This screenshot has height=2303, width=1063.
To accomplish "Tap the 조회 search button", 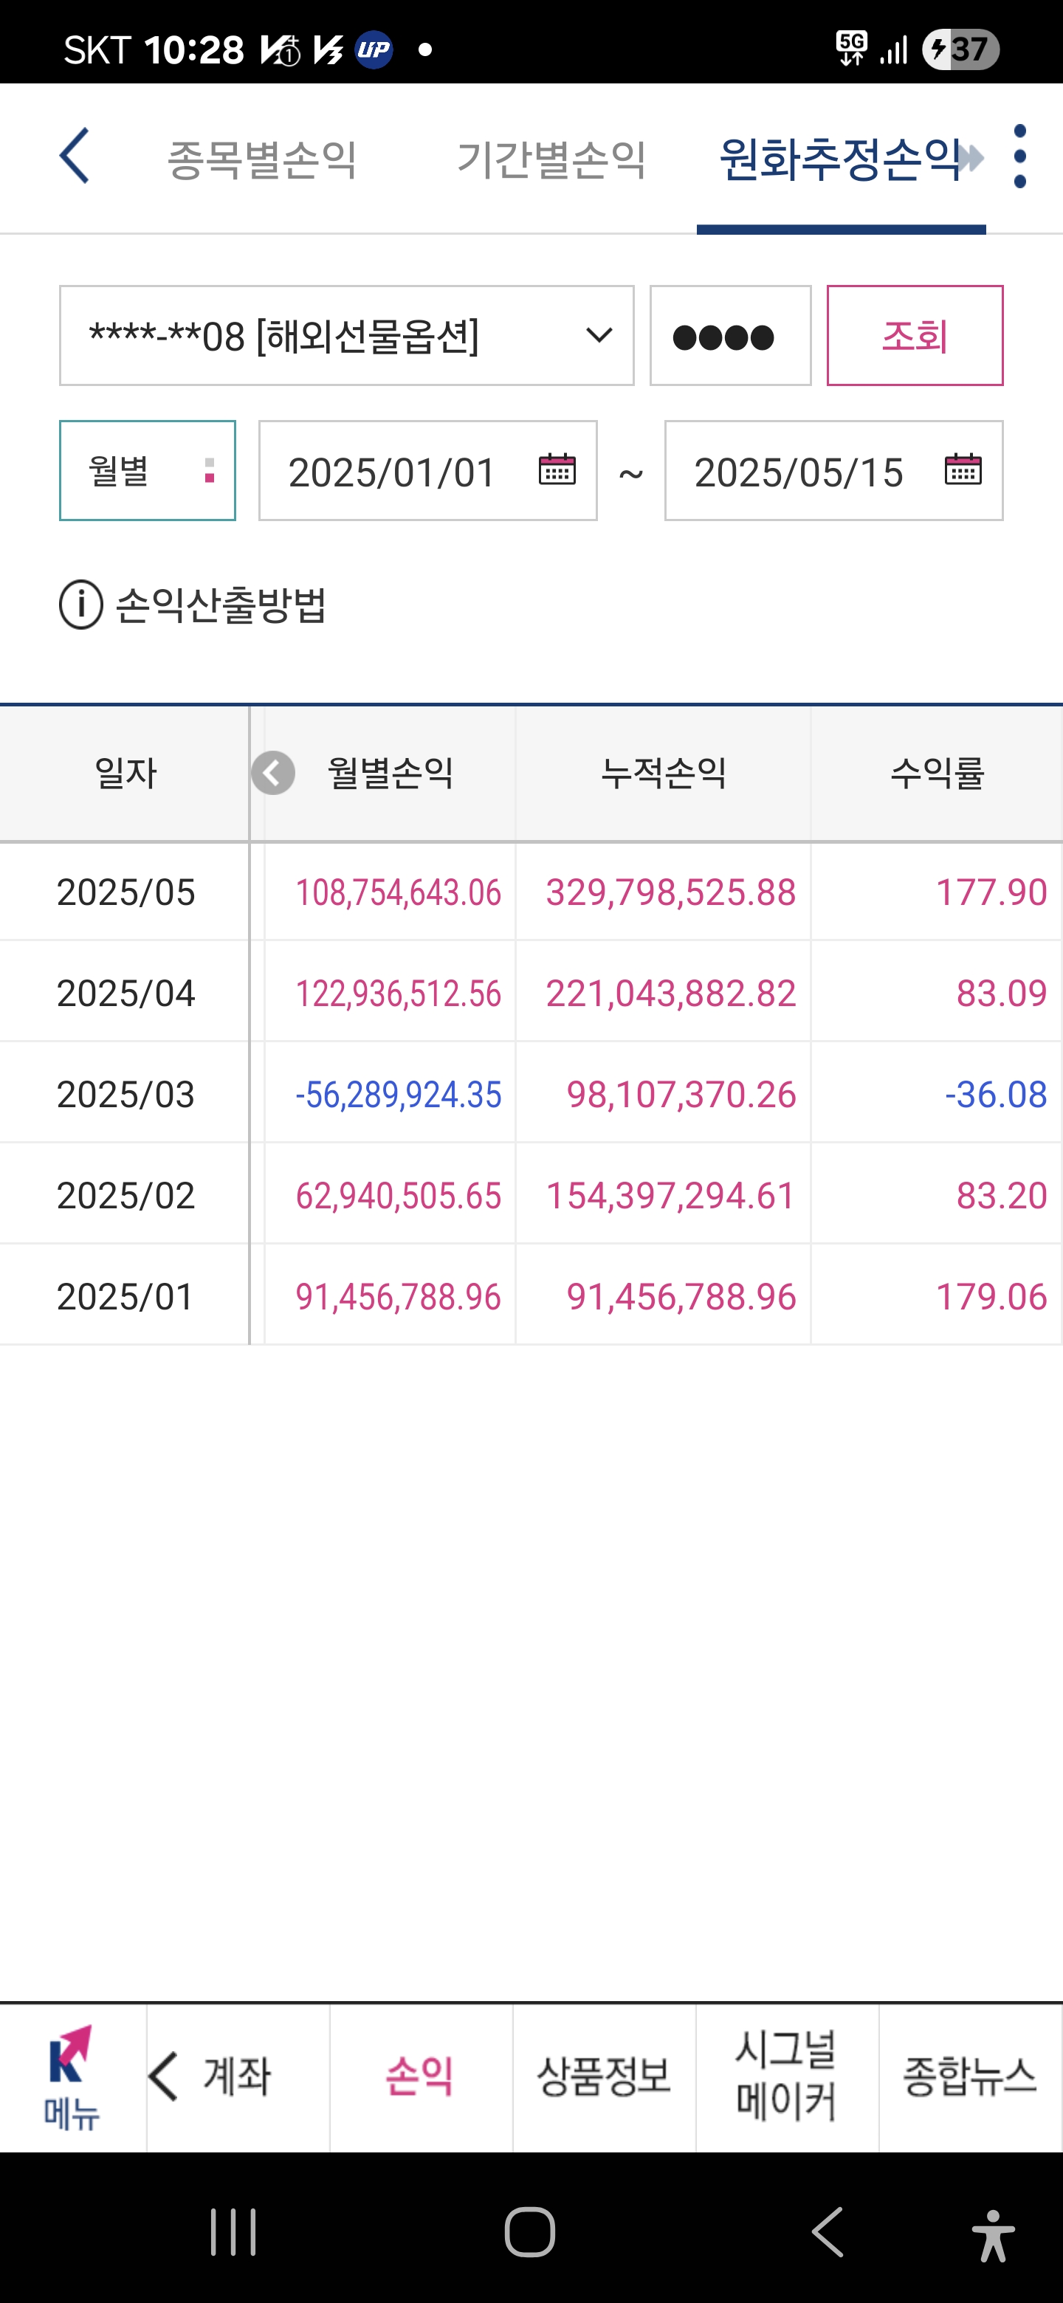I will [915, 336].
